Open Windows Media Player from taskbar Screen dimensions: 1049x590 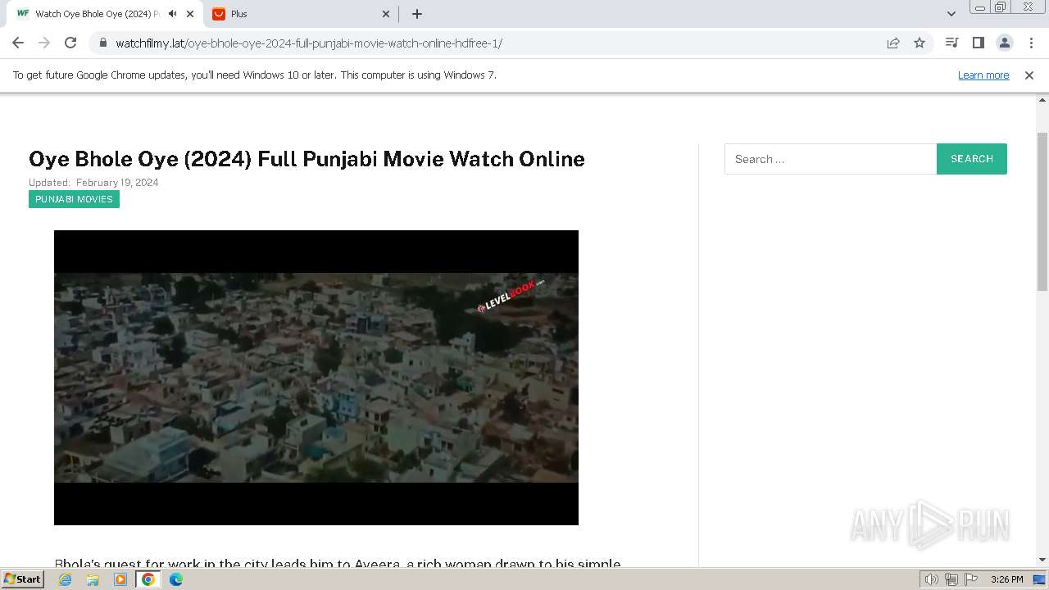click(x=120, y=579)
